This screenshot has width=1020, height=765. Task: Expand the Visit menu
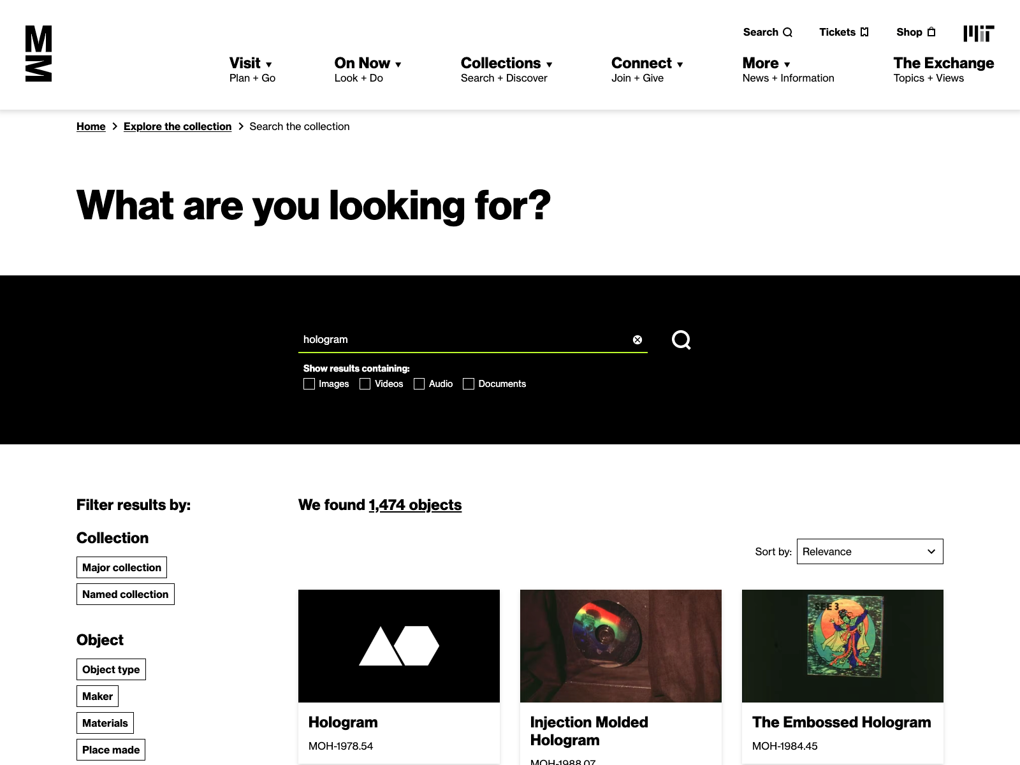pyautogui.click(x=251, y=64)
